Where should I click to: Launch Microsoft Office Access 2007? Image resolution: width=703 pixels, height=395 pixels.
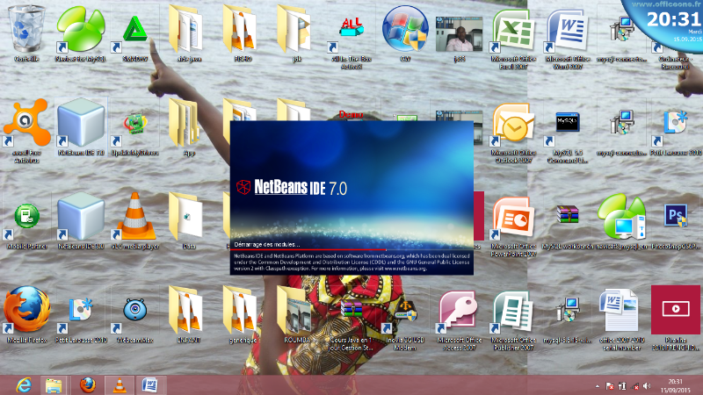(x=459, y=318)
